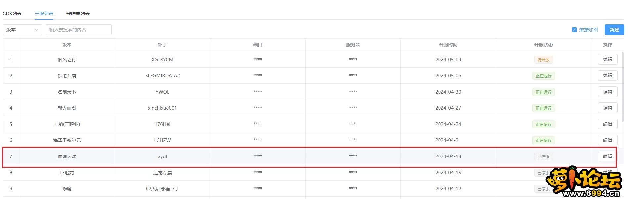This screenshot has height=199, width=628.
Task: Click 已停服 tag in 血源大陆 row
Action: [x=543, y=156]
